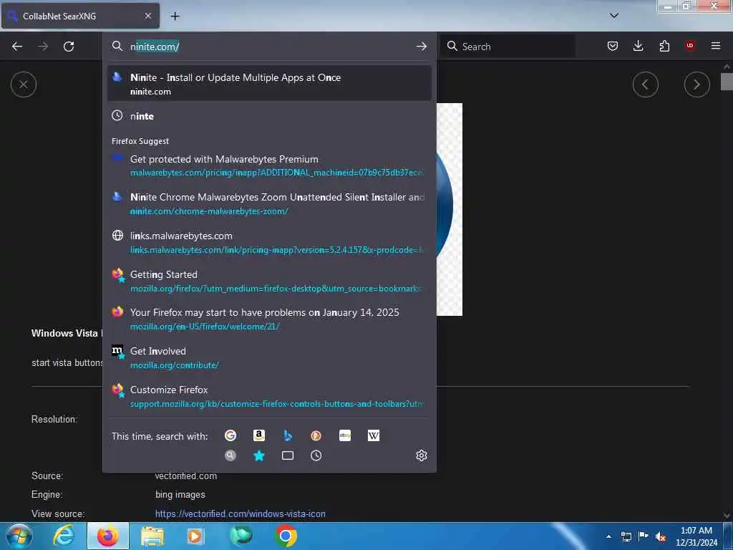
Task: Open the Windows Start menu
Action: [x=19, y=536]
